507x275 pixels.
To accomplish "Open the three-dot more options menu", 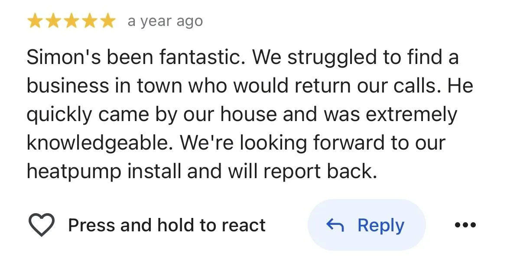I will [x=465, y=225].
